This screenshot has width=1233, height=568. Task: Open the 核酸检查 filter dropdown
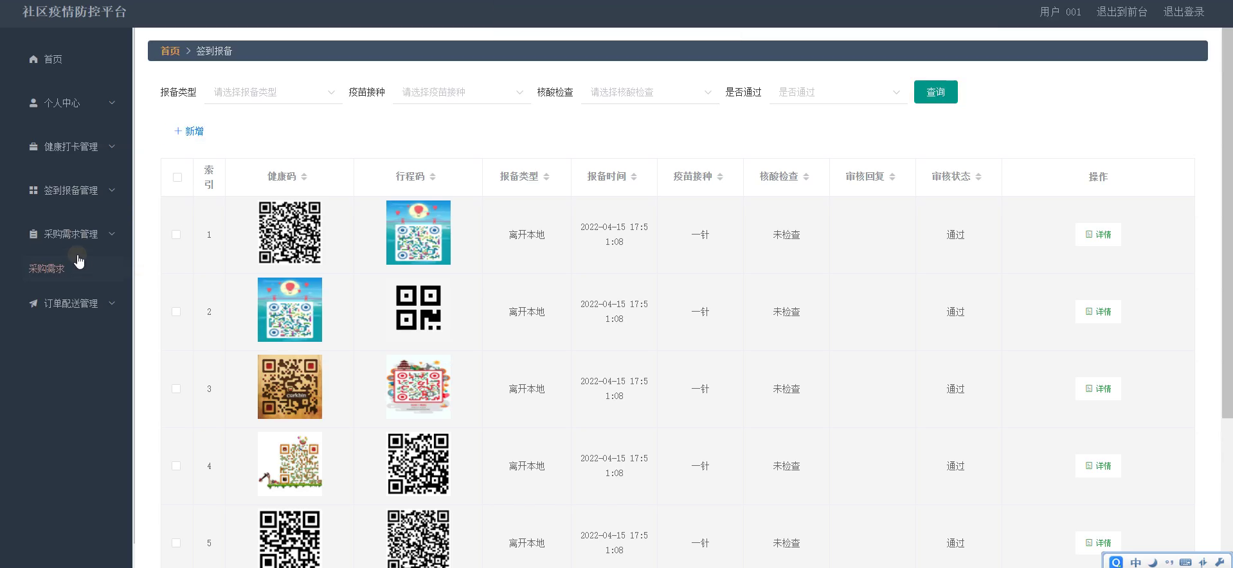click(x=650, y=92)
